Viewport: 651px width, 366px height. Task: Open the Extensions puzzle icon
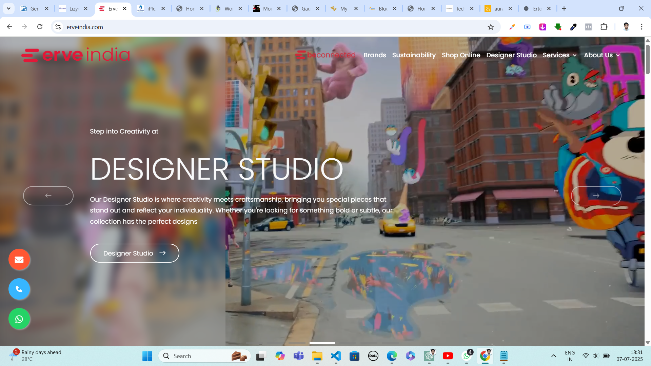(604, 27)
